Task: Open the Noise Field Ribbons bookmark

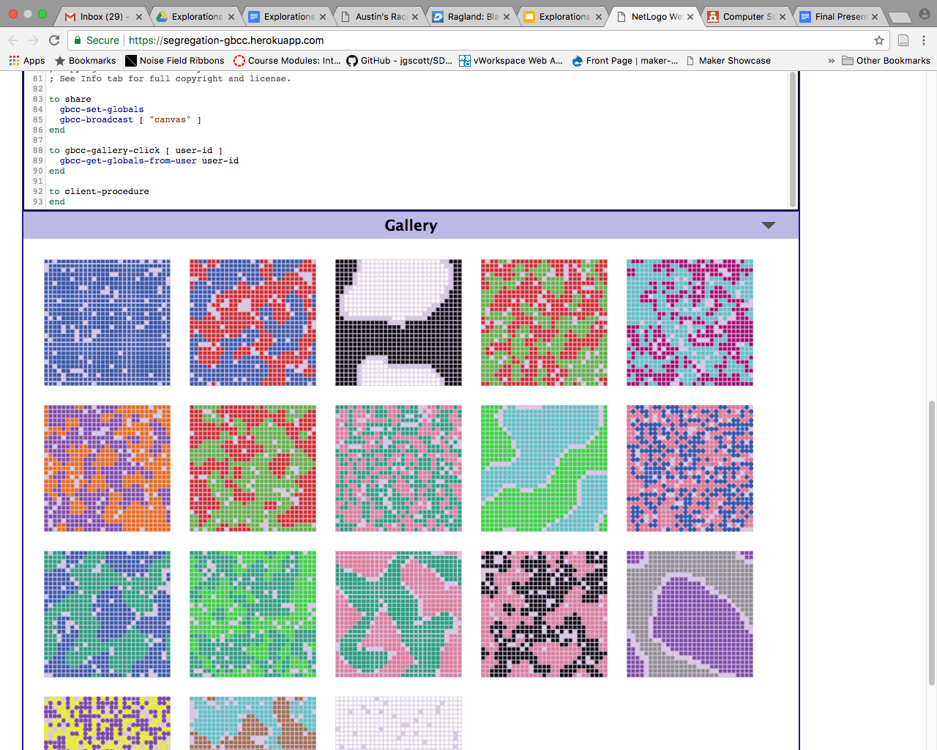Action: [174, 61]
